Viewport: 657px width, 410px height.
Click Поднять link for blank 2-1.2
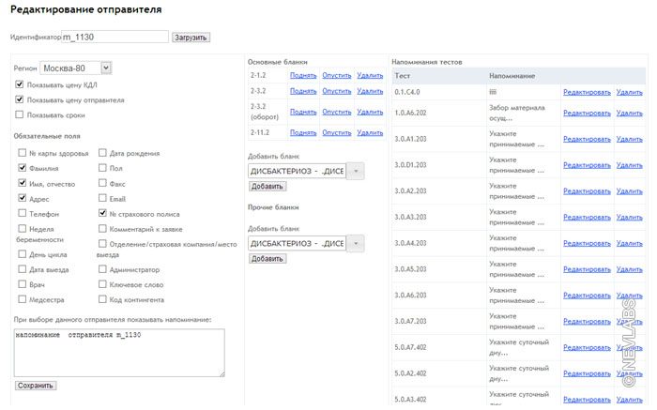pyautogui.click(x=302, y=75)
